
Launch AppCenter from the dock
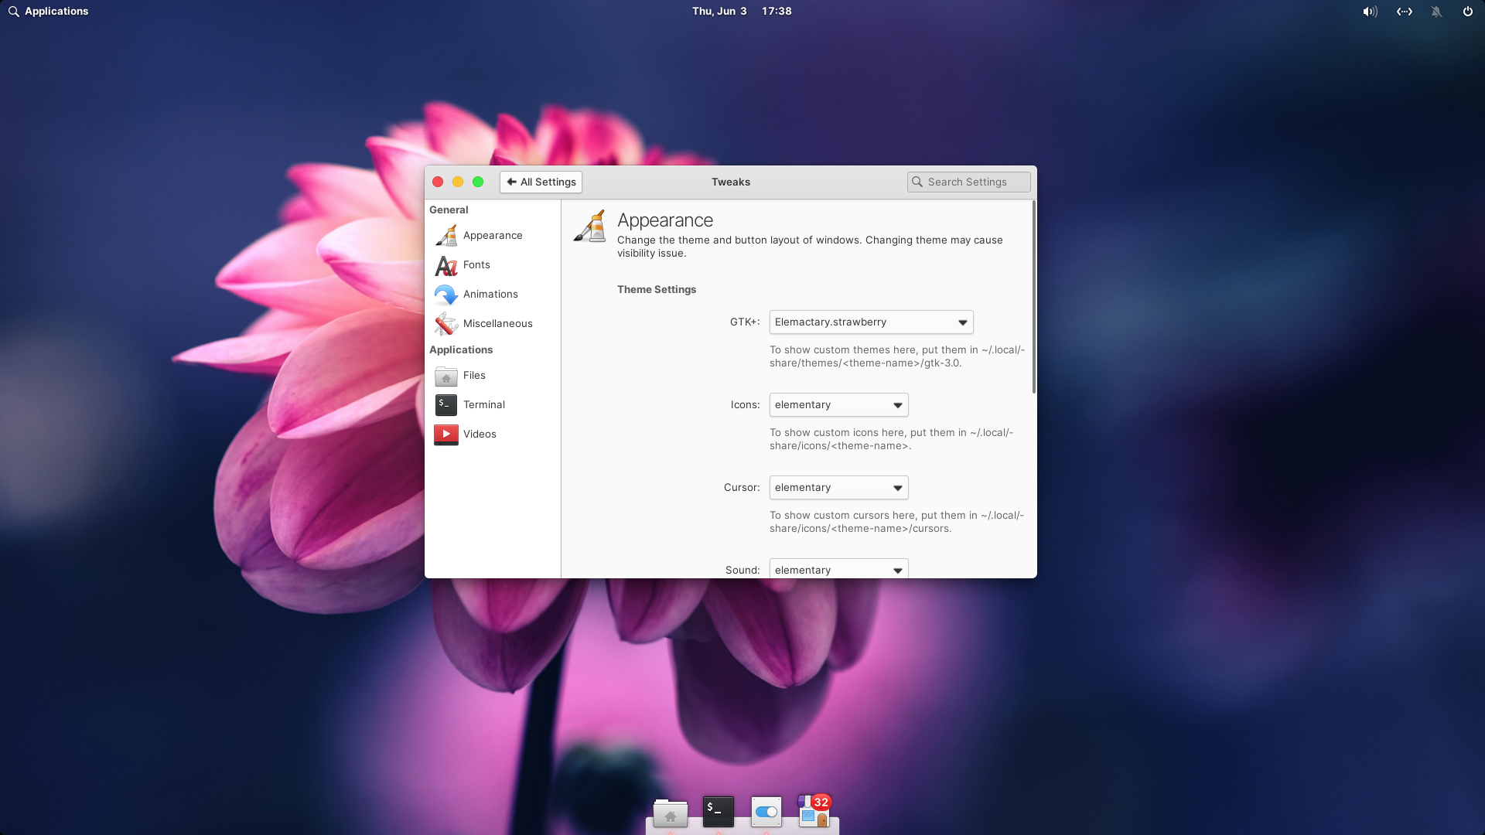814,812
